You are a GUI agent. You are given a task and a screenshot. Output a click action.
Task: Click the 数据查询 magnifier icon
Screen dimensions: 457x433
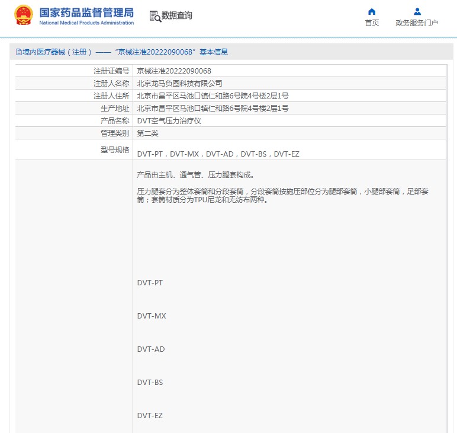click(155, 17)
